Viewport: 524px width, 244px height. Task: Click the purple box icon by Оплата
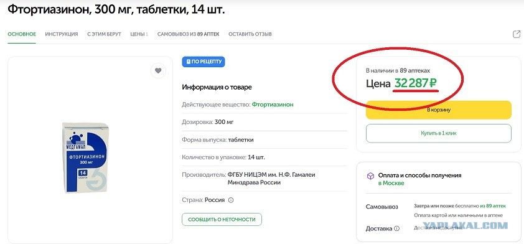(370, 176)
